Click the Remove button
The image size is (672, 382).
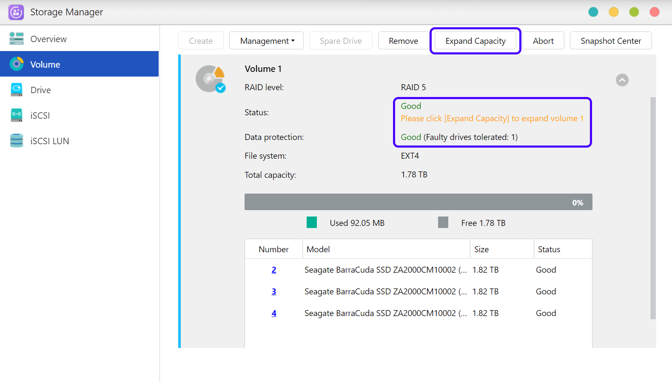pos(403,41)
